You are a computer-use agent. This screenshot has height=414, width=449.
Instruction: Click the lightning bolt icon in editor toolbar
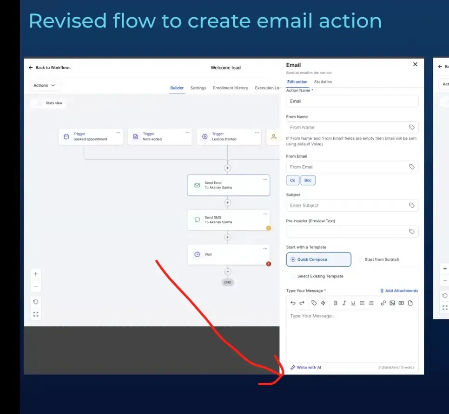click(x=323, y=303)
